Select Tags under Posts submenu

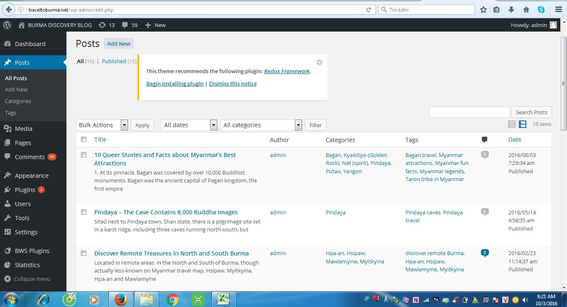click(x=10, y=113)
